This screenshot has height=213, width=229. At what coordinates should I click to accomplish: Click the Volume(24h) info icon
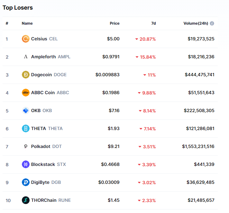212,23
